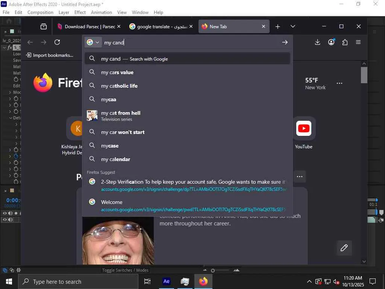The image size is (385, 289).
Task: Expand the row holding the blue stopwatch
Action: click(10, 156)
